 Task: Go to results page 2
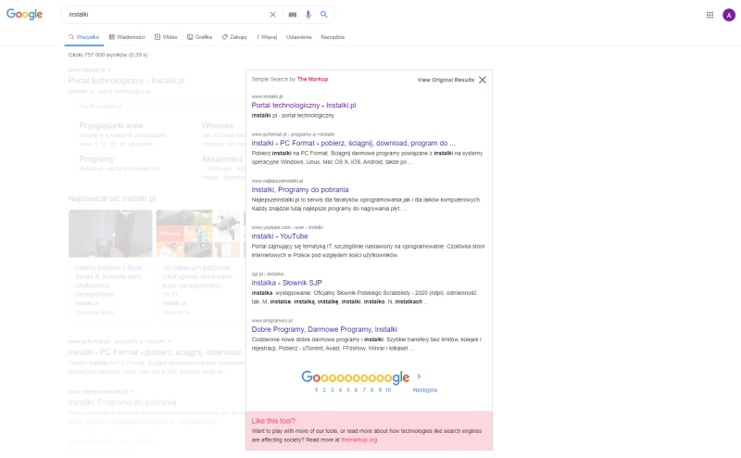[x=324, y=390]
